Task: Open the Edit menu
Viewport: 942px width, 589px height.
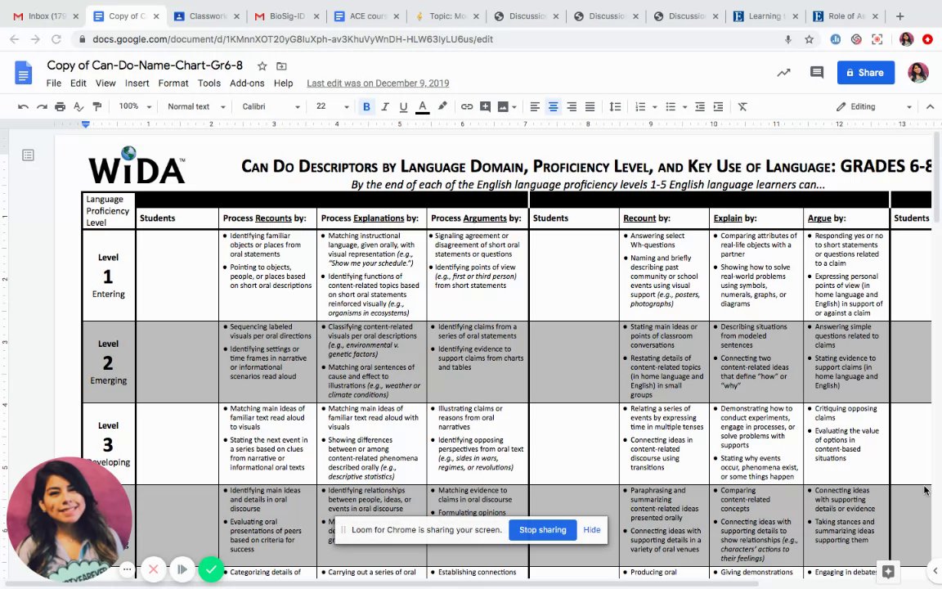Action: [x=78, y=83]
